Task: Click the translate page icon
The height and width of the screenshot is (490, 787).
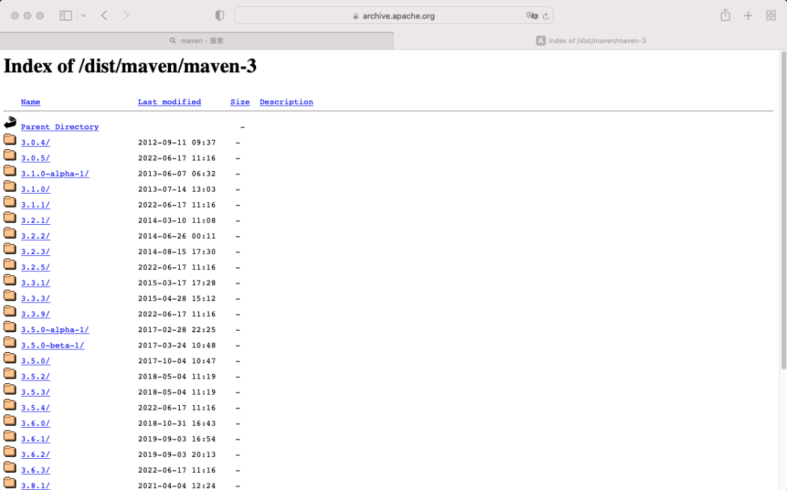Action: [532, 15]
